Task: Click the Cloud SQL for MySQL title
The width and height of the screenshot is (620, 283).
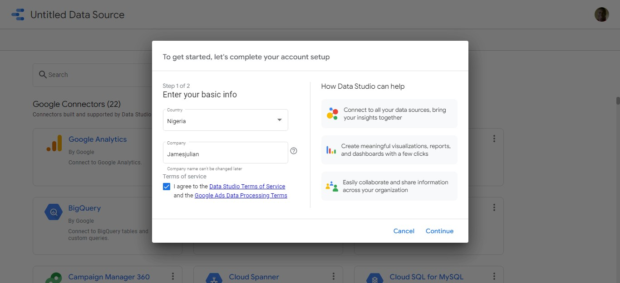Action: pyautogui.click(x=426, y=277)
